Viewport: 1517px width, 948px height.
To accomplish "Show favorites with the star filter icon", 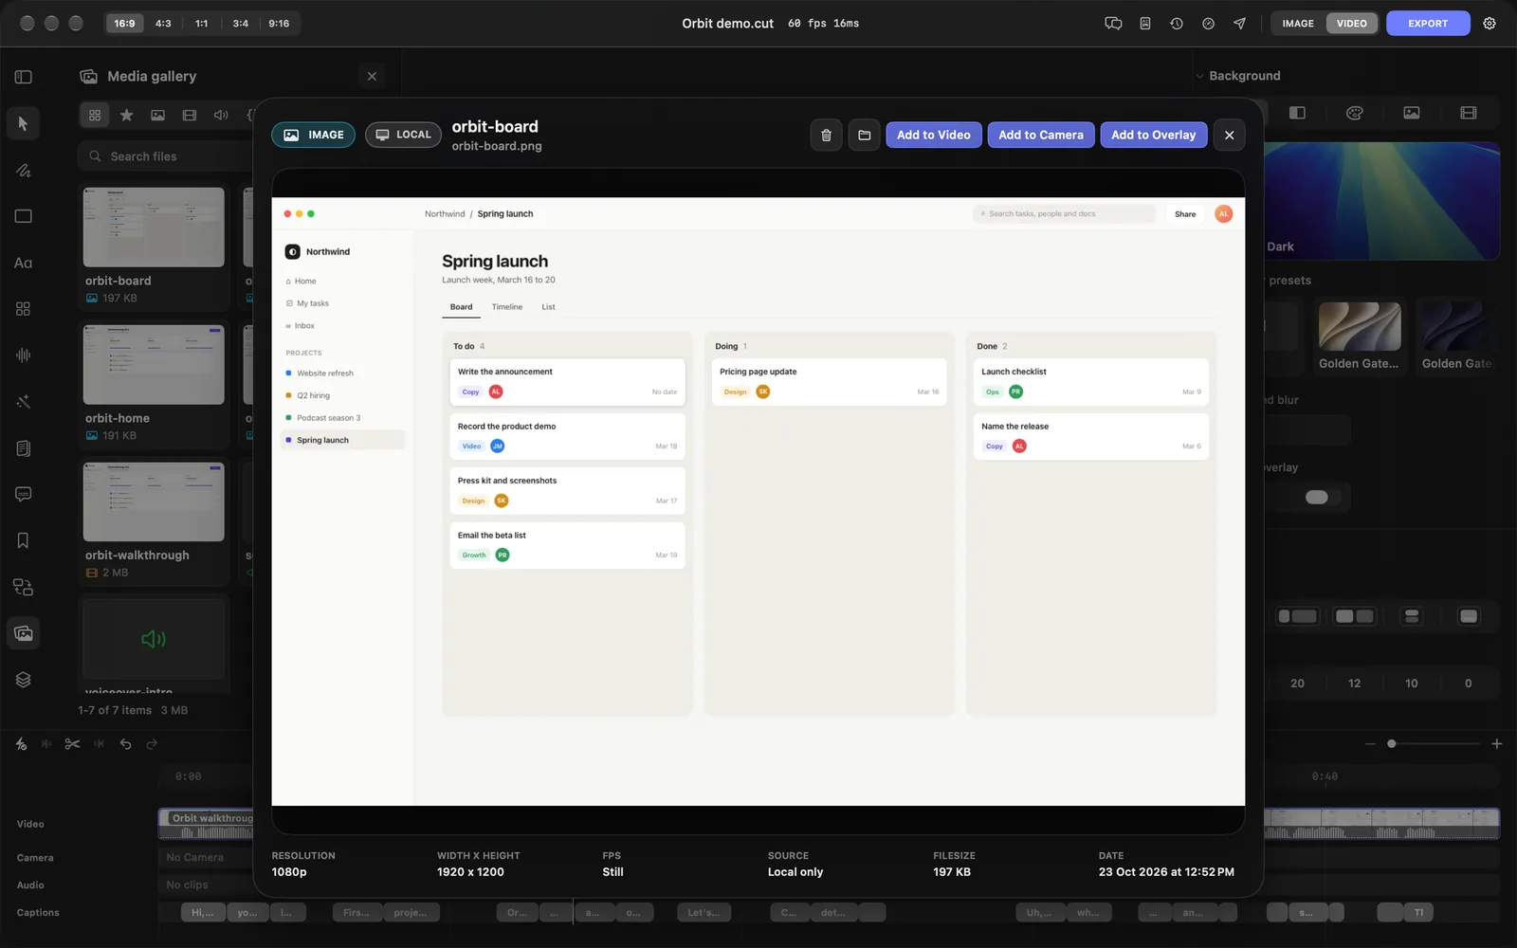I will click(x=126, y=115).
